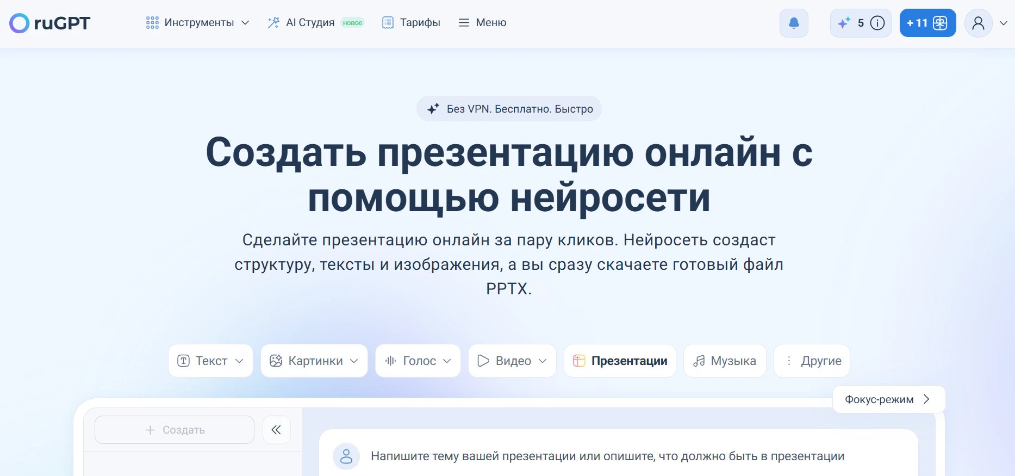Collapse the sidebar with double-chevron
Viewport: 1015px width, 476px height.
(276, 430)
